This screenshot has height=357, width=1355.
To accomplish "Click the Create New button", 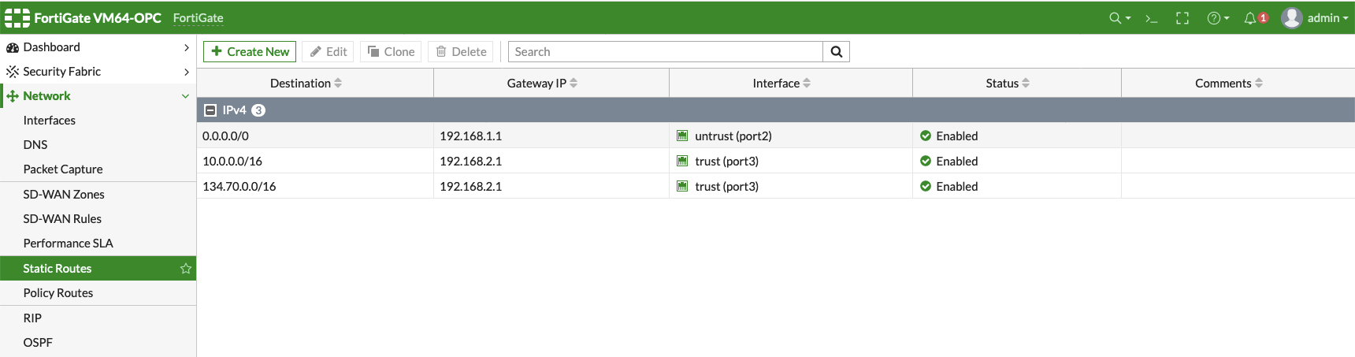I will (x=250, y=52).
